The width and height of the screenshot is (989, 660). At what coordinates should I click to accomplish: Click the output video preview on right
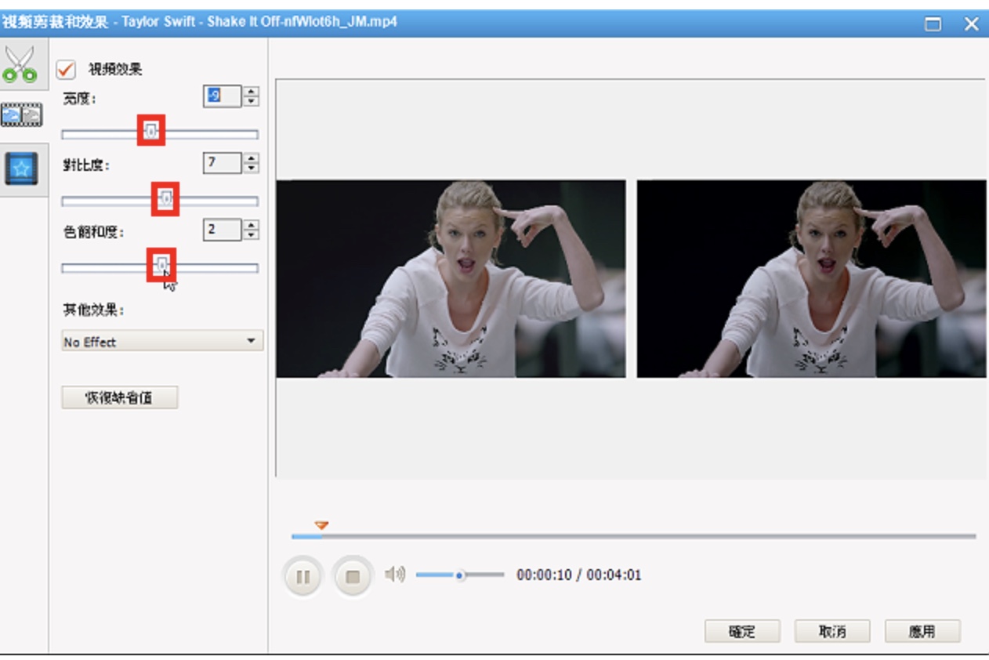(x=811, y=279)
